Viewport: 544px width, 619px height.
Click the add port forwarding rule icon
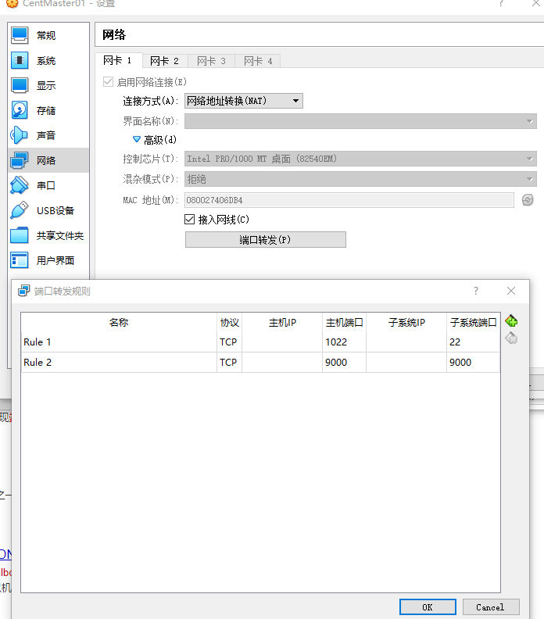point(512,321)
